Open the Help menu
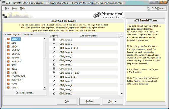 click(x=22, y=8)
